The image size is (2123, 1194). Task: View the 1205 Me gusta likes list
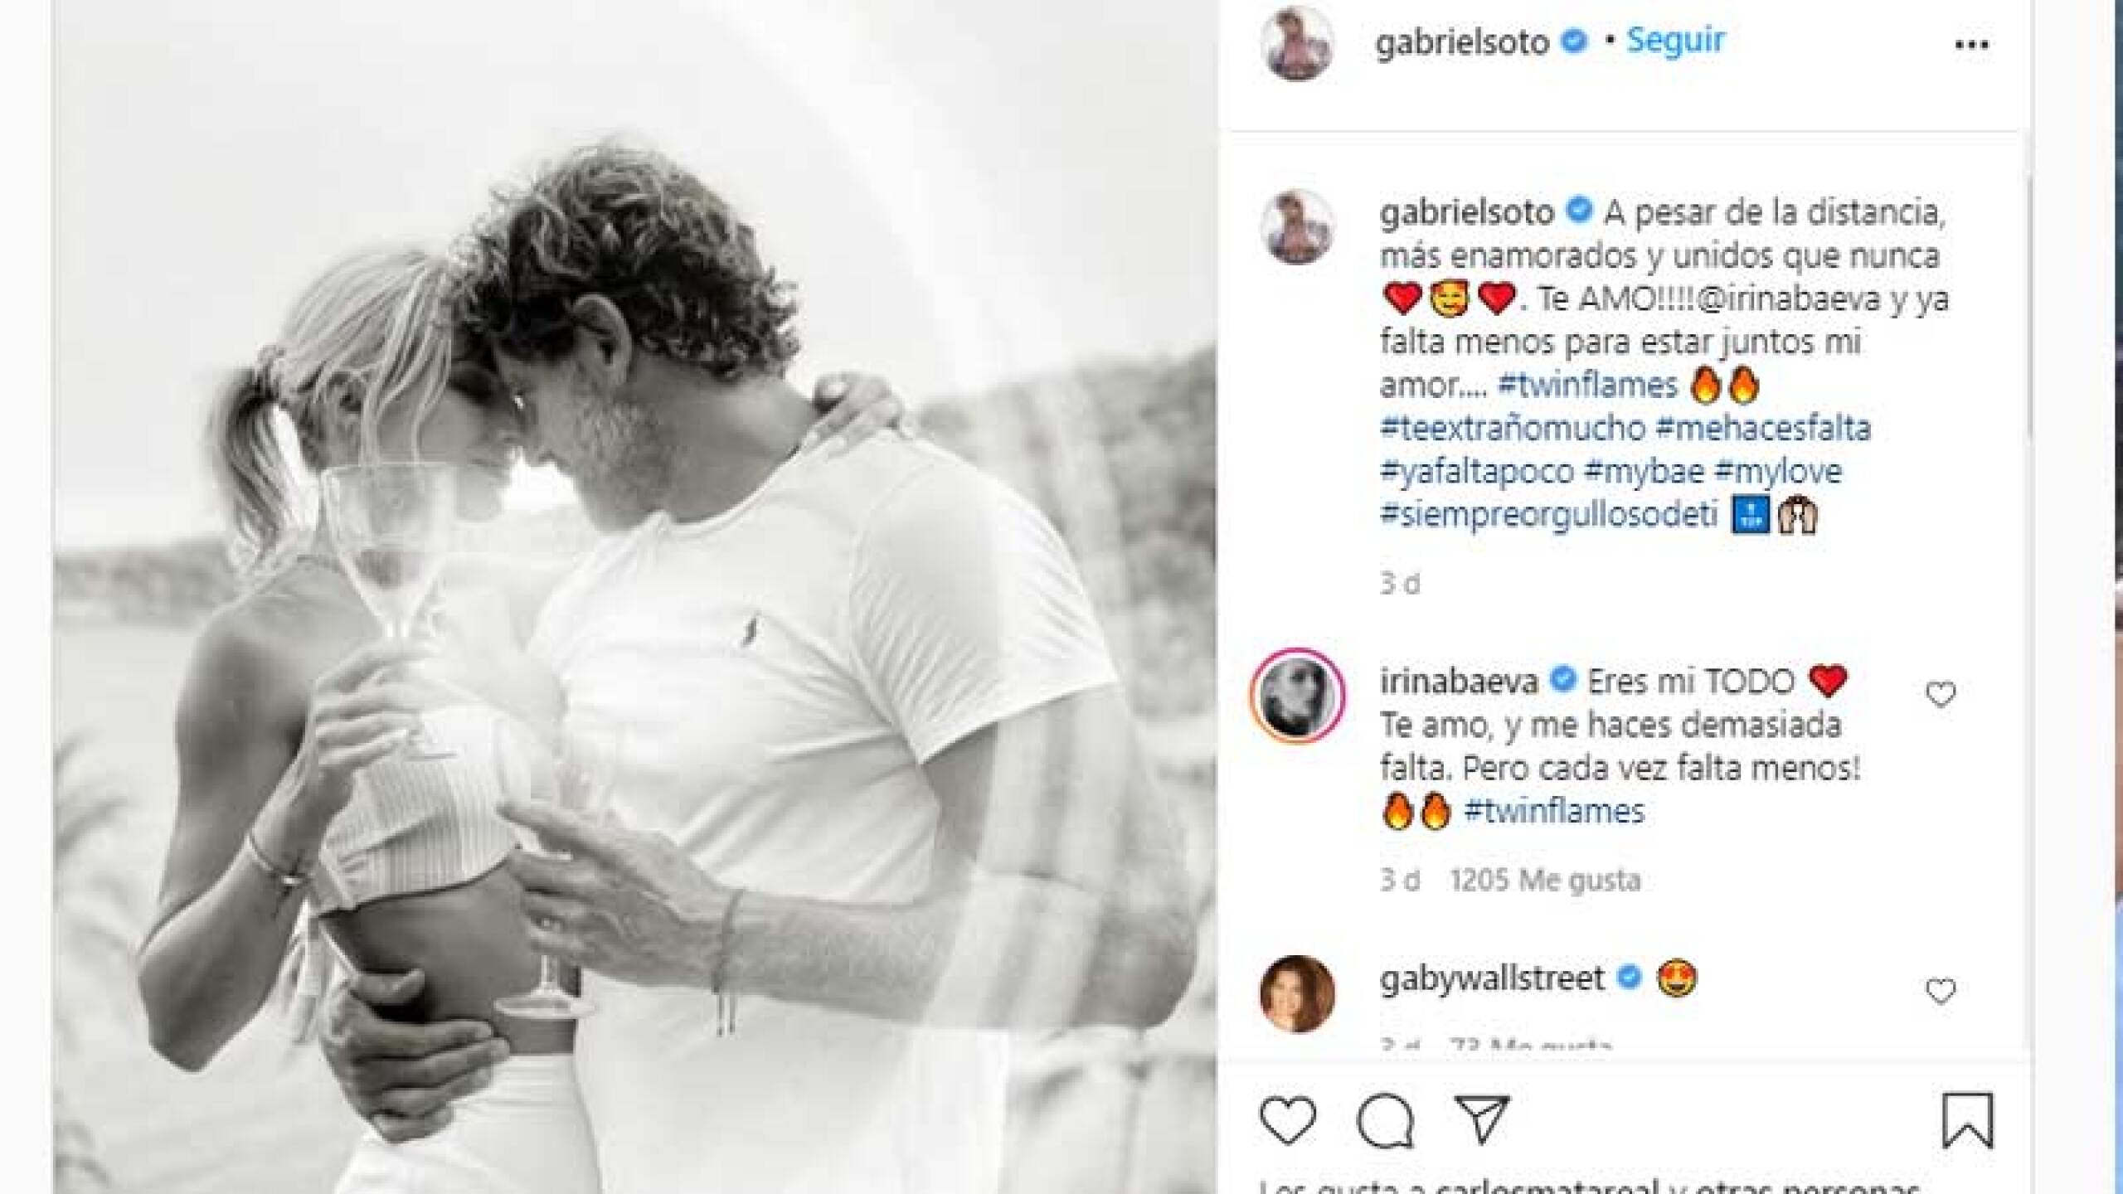click(1545, 879)
